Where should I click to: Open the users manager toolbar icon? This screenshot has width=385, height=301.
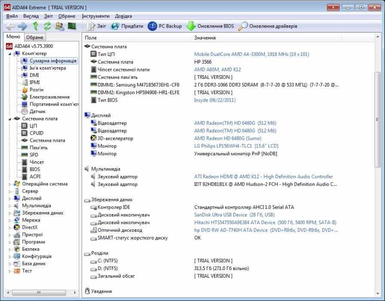pos(59,26)
